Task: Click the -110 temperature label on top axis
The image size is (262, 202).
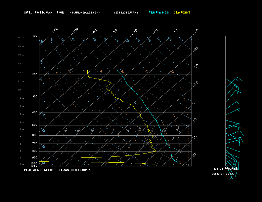Action: pos(54,31)
